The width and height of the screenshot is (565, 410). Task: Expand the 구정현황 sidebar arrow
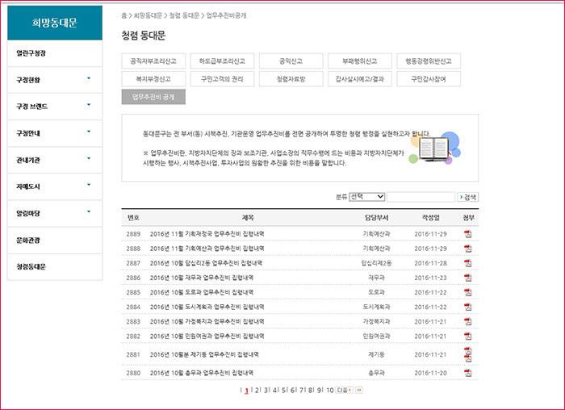(x=89, y=78)
